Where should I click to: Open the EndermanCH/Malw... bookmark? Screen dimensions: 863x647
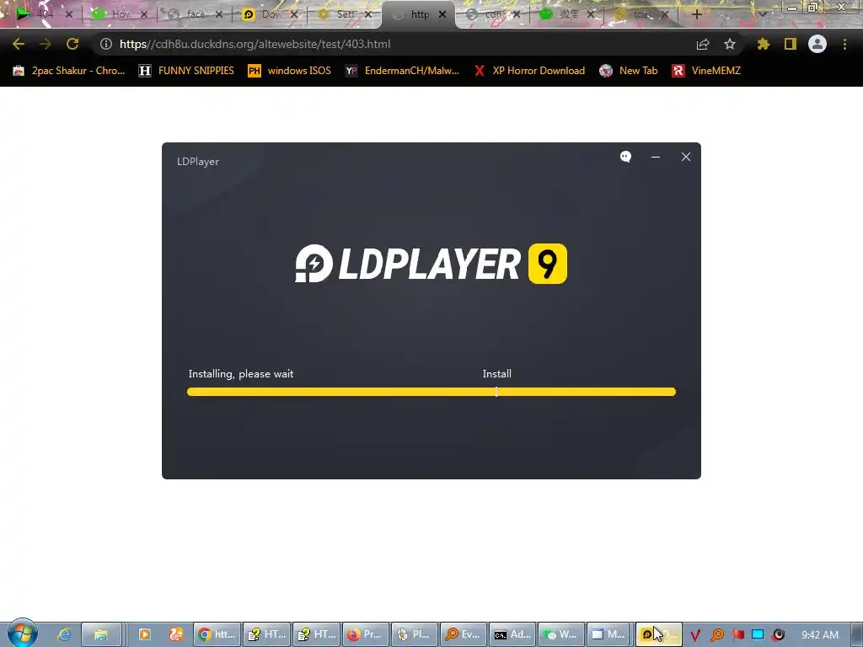[402, 71]
